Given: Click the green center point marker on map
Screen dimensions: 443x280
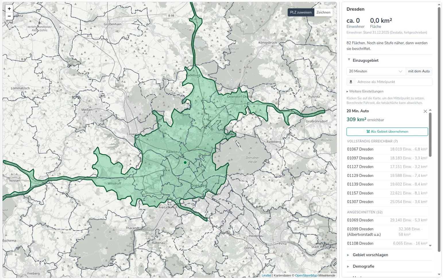Looking at the screenshot, I should coord(185,163).
